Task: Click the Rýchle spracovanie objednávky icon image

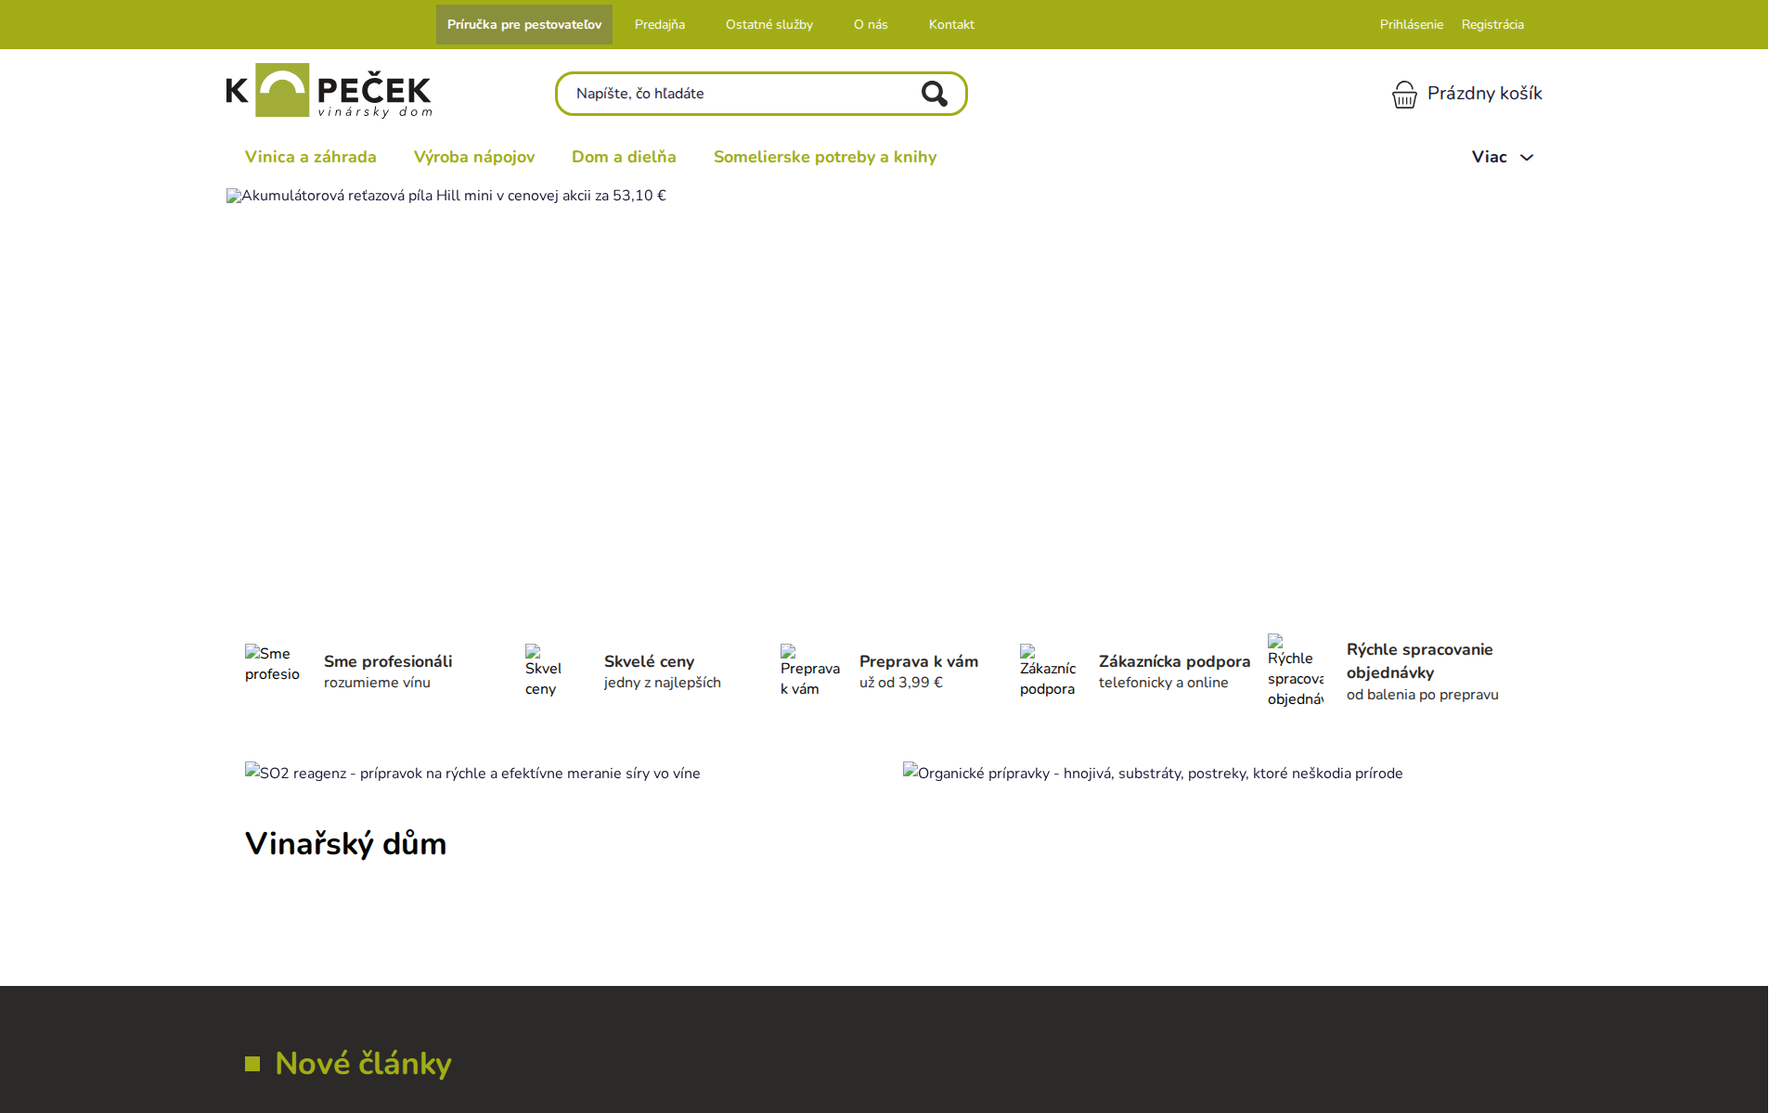Action: pos(1295,670)
